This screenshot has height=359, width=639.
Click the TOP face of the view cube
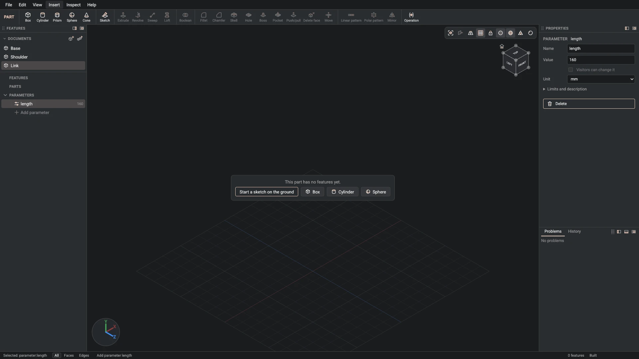(x=516, y=53)
